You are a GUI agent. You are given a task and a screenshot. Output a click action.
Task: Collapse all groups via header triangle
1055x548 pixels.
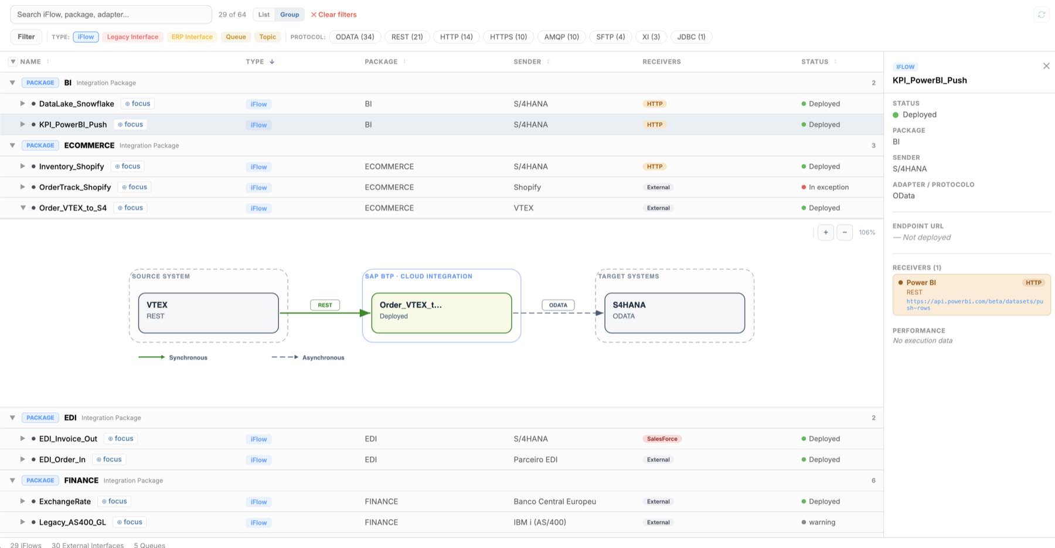(x=13, y=61)
